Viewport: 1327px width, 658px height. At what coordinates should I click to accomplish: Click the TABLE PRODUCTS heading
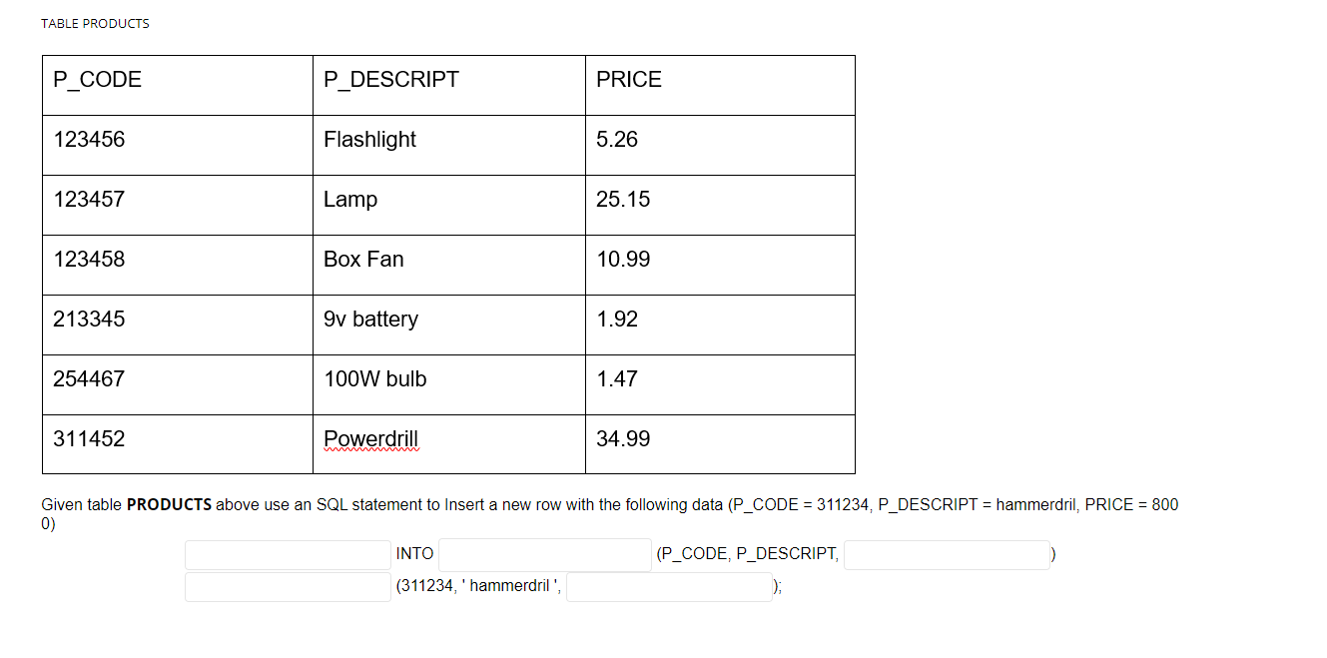point(95,23)
